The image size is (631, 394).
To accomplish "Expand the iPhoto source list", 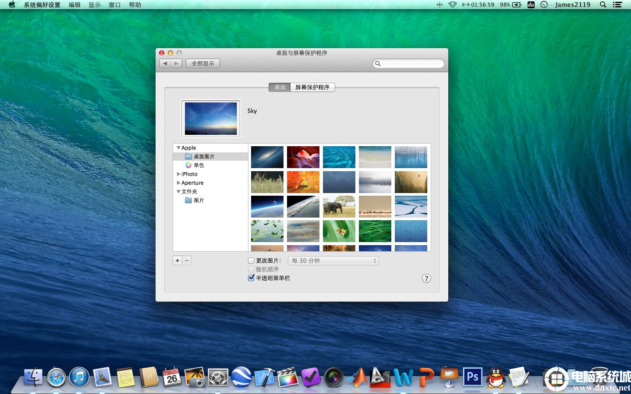I will tap(178, 174).
